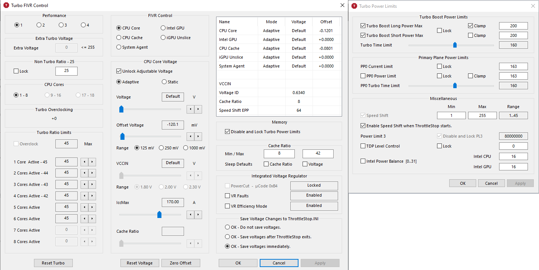Image resolution: width=539 pixels, height=270 pixels.
Task: Click the Reset Voltage button
Action: tap(140, 263)
